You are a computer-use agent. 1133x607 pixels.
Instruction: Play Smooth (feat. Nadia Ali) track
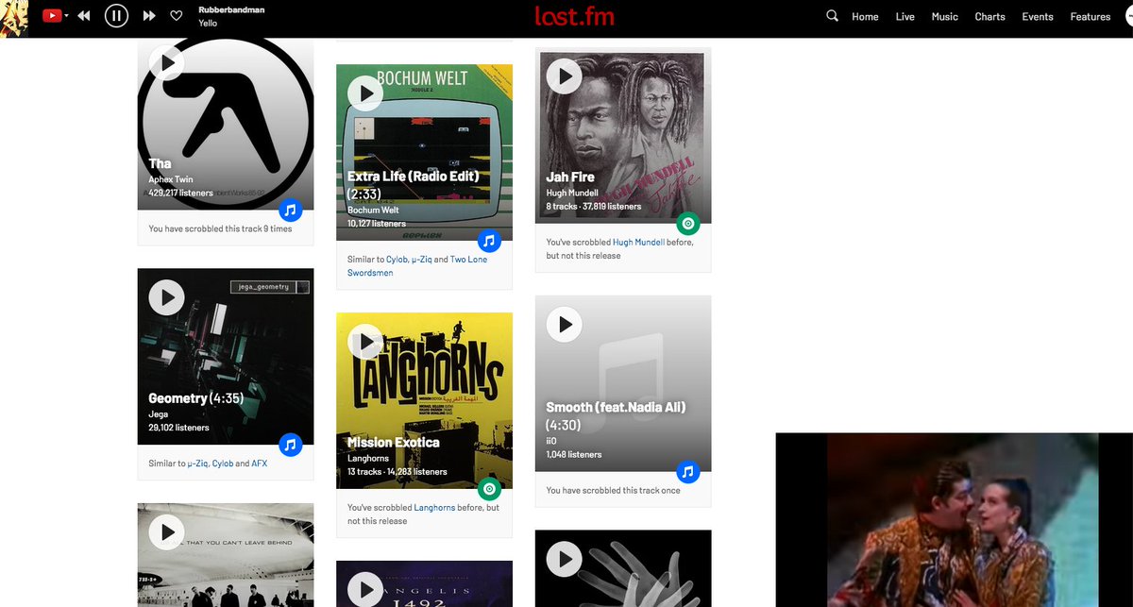(565, 325)
